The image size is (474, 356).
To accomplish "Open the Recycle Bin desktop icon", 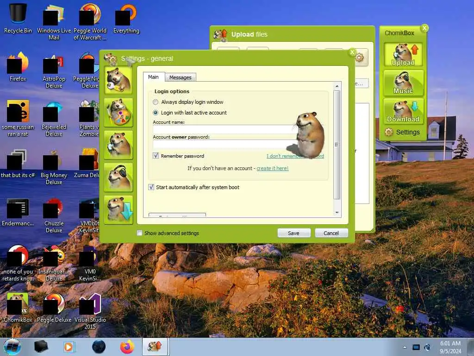I will tap(18, 18).
